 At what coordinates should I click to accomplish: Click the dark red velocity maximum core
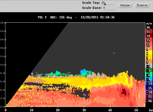click(124, 92)
